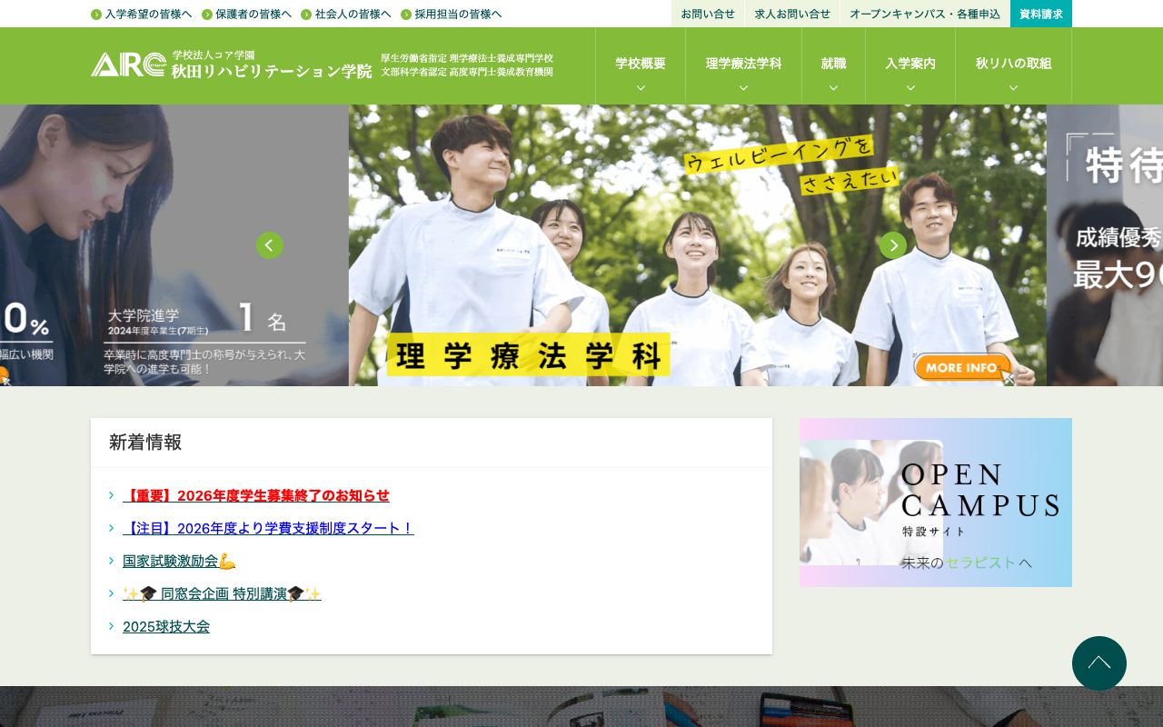The width and height of the screenshot is (1163, 727).
Task: Open the 2026年度より学費支援制度スタート link
Action: 268,528
